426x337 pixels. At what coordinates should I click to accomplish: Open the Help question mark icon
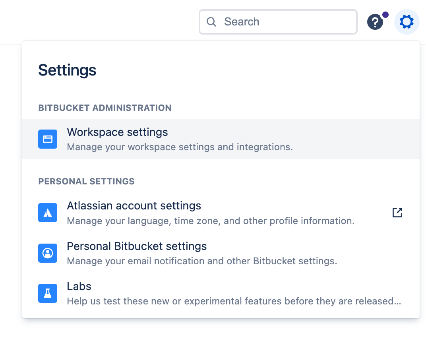point(375,22)
